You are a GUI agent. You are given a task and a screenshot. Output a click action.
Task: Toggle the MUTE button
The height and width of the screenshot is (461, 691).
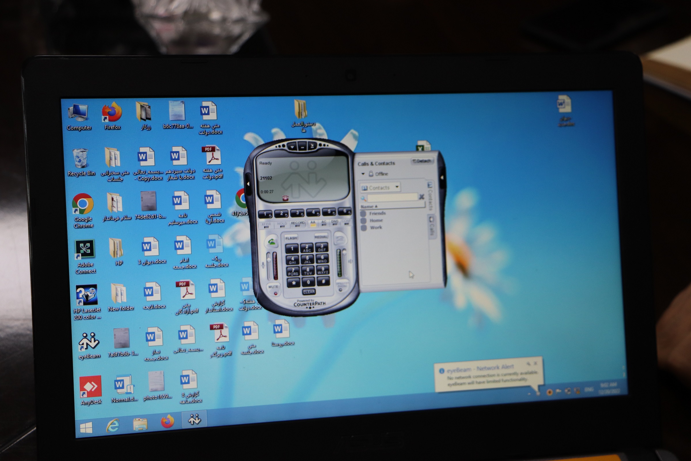pos(274,289)
